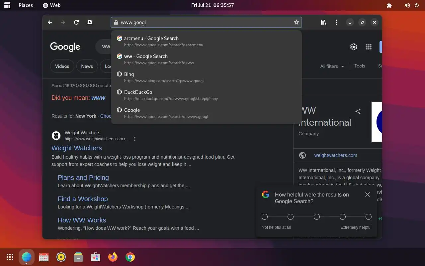Select the second rating radio button
Viewport: 425px width, 266px height.
pyautogui.click(x=291, y=217)
